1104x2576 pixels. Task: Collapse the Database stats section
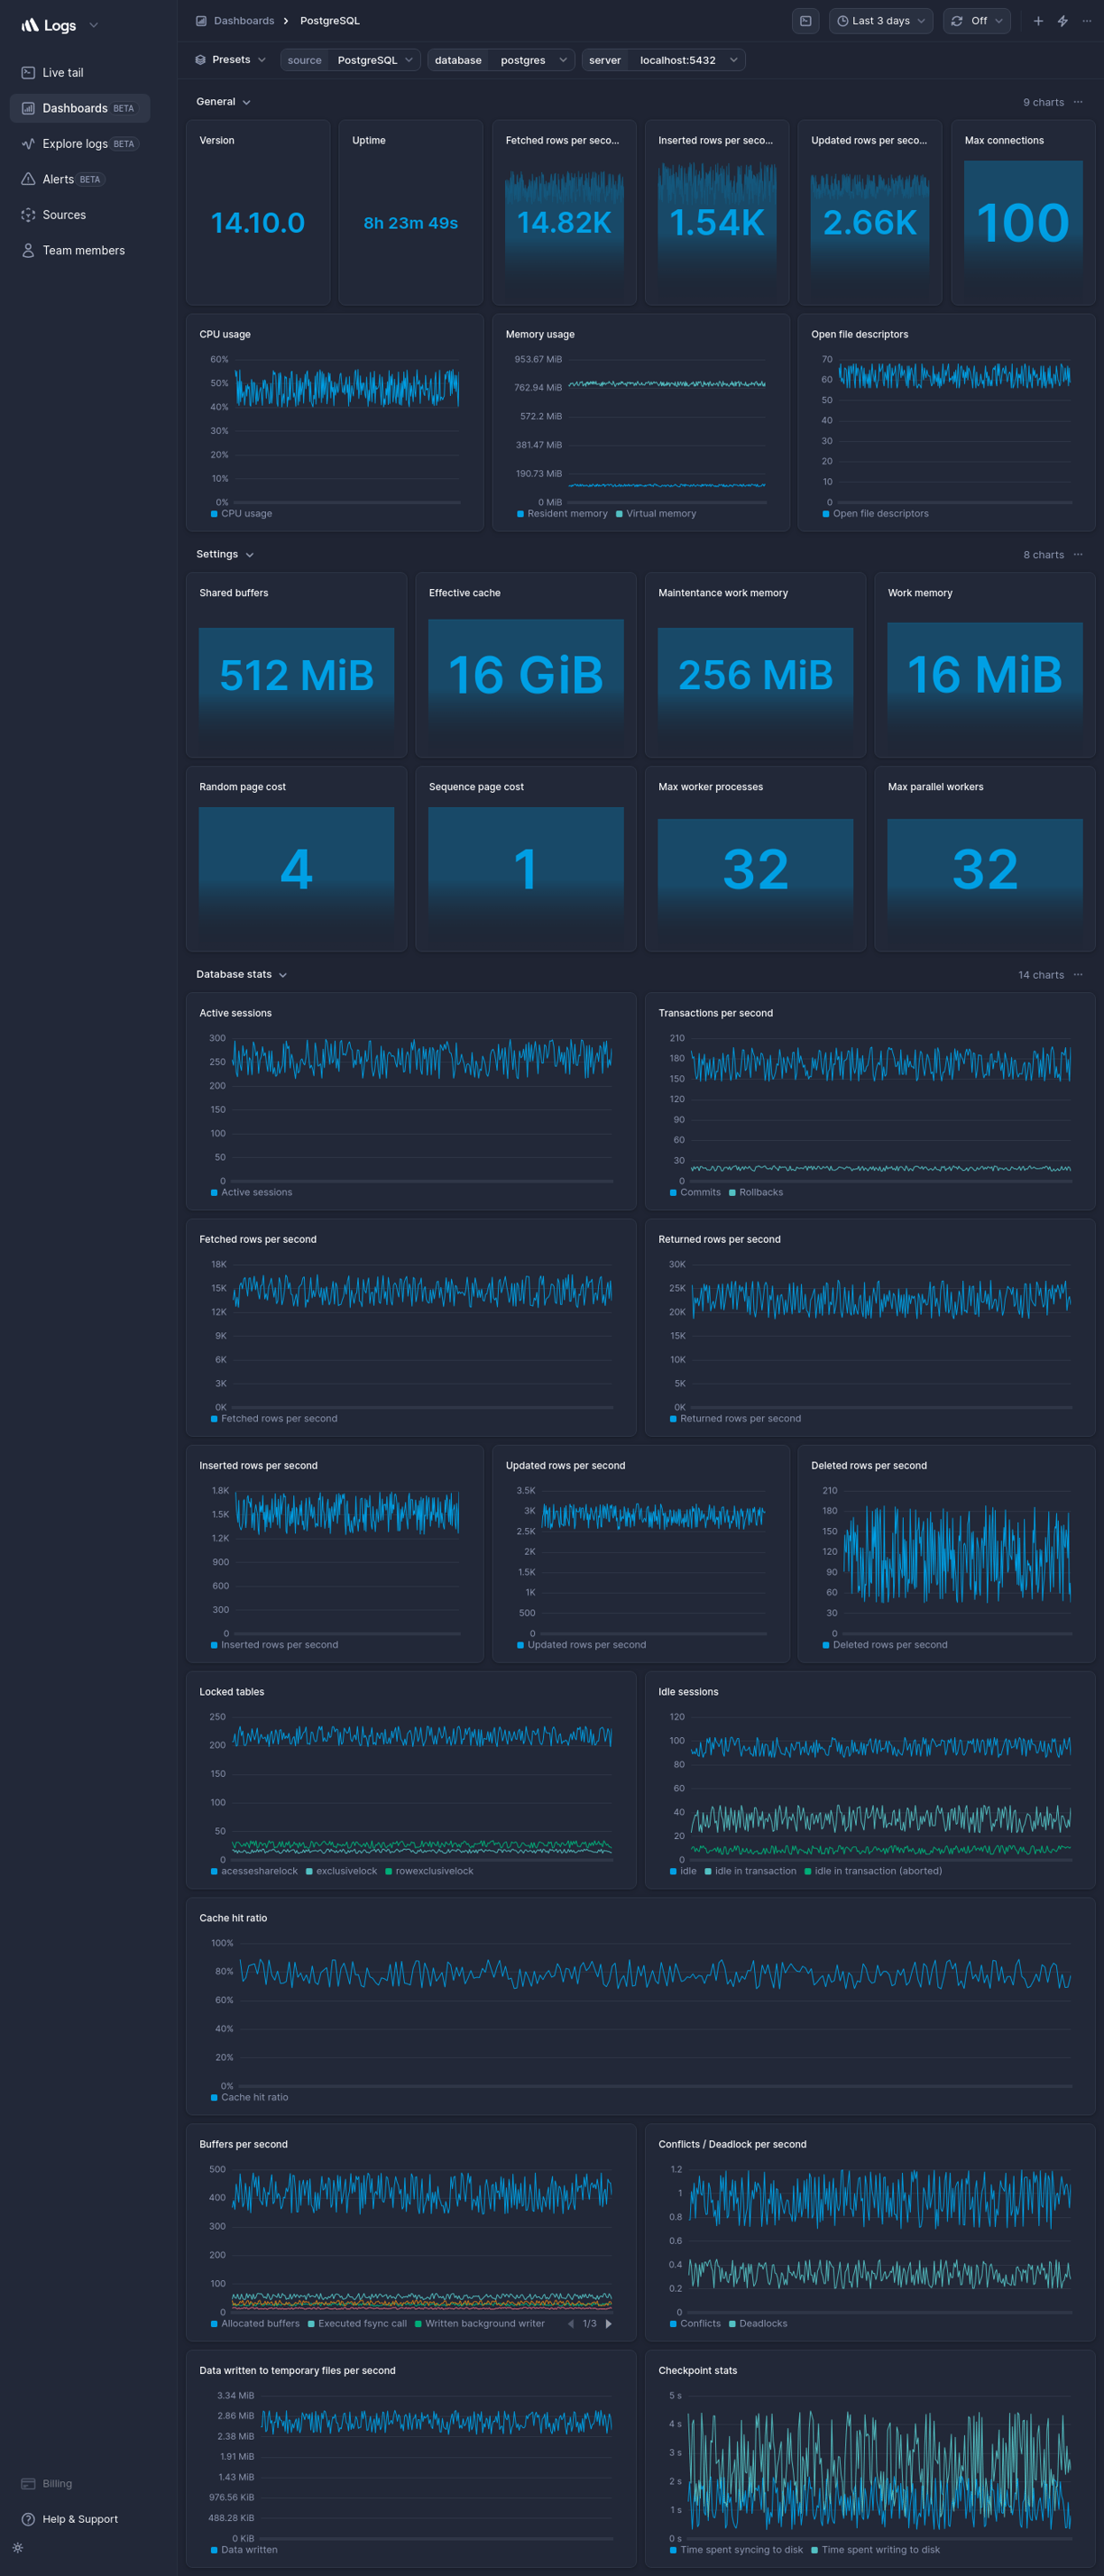click(x=241, y=974)
